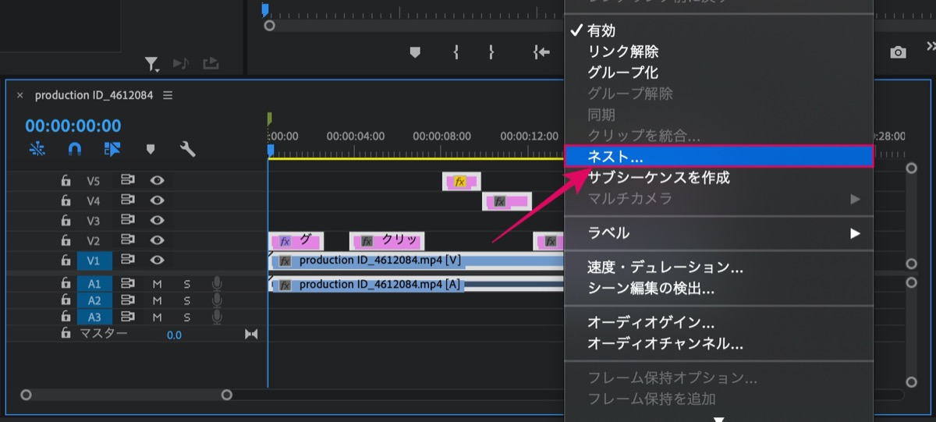936x422 pixels.
Task: Toggle linked selection in the timeline
Action: [x=112, y=149]
